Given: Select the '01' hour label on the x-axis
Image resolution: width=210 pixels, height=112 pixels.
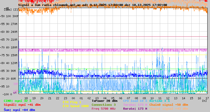Looking at the screenshot, I should point(81,98).
